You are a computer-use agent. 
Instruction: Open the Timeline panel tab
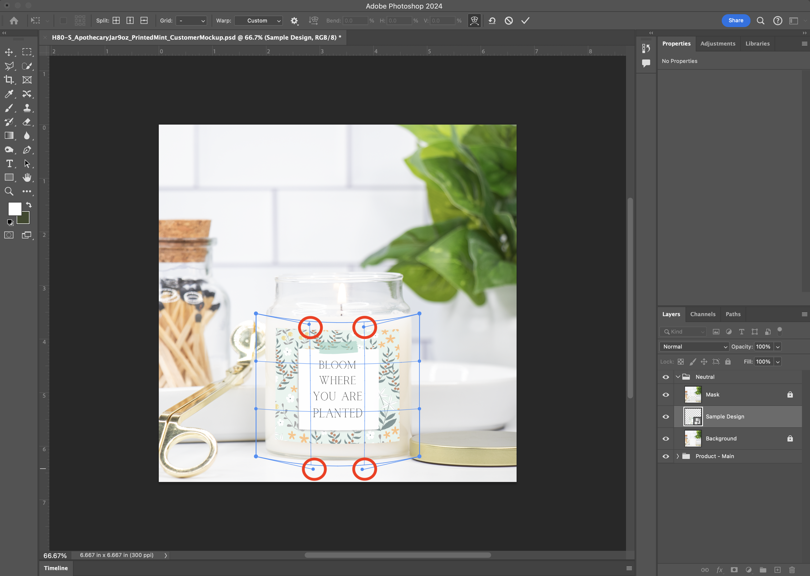point(56,568)
